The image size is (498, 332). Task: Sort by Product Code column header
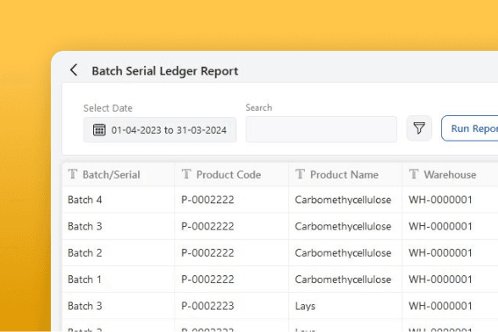tap(229, 174)
